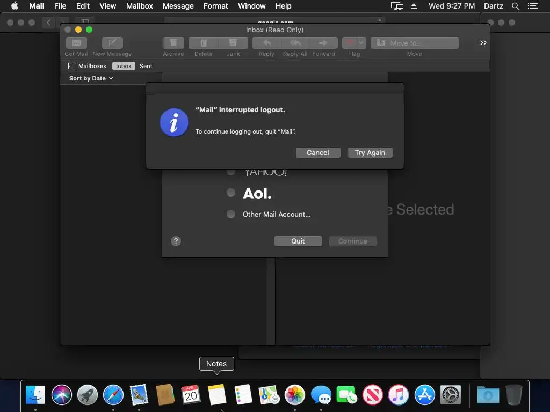Toggle the Mailboxes sidebar button
550x412 pixels.
click(88, 66)
